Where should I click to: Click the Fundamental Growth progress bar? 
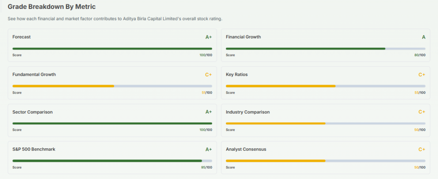(x=112, y=86)
